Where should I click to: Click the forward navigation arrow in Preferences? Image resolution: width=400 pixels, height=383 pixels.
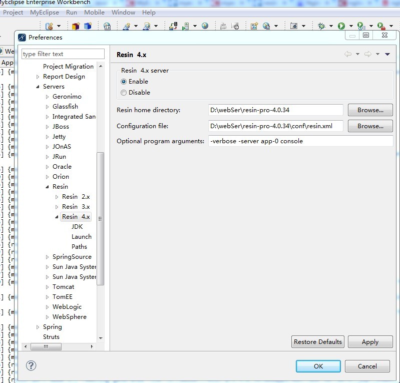[367, 54]
